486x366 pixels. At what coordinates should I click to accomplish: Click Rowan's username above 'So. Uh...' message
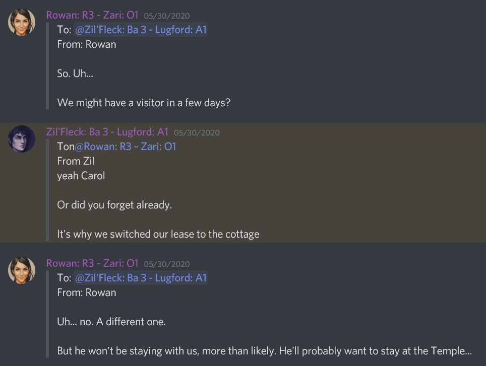(x=92, y=15)
